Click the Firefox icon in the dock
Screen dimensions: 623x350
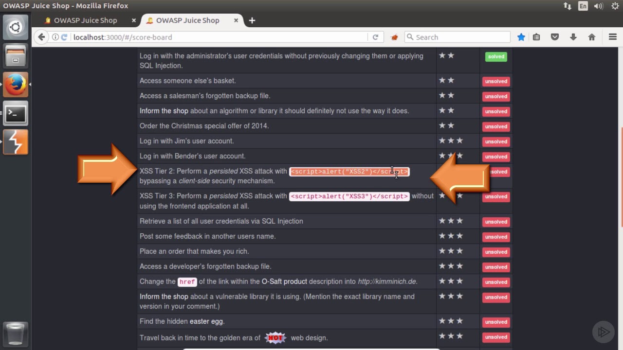click(16, 85)
